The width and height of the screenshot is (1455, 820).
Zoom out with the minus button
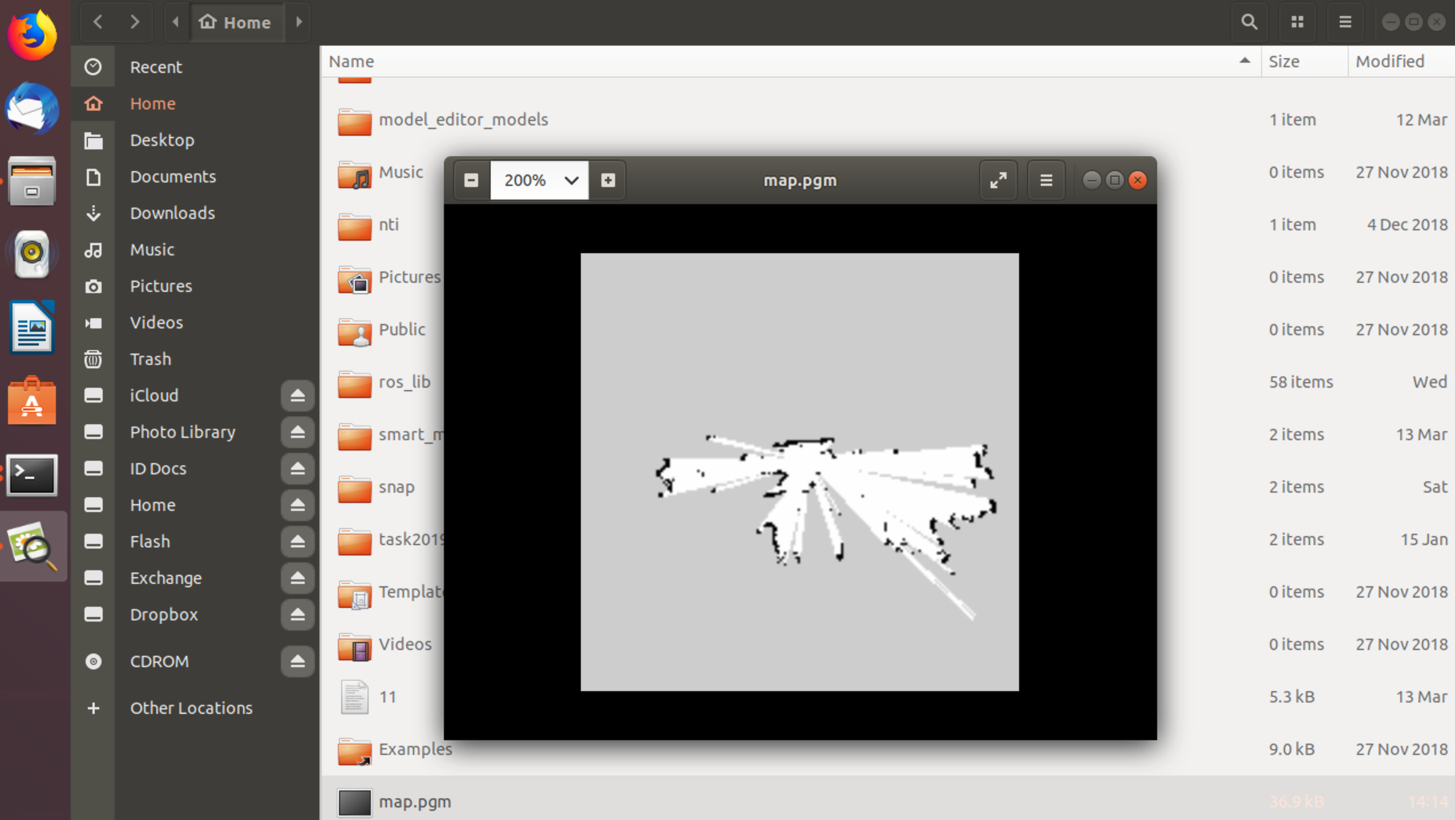pos(471,181)
